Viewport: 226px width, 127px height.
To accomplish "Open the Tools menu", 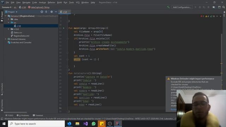I will tap(71, 2).
